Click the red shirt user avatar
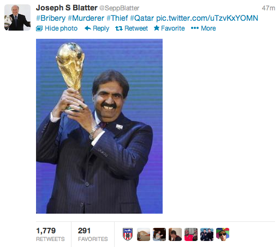280x247 pixels. [x=191, y=234]
